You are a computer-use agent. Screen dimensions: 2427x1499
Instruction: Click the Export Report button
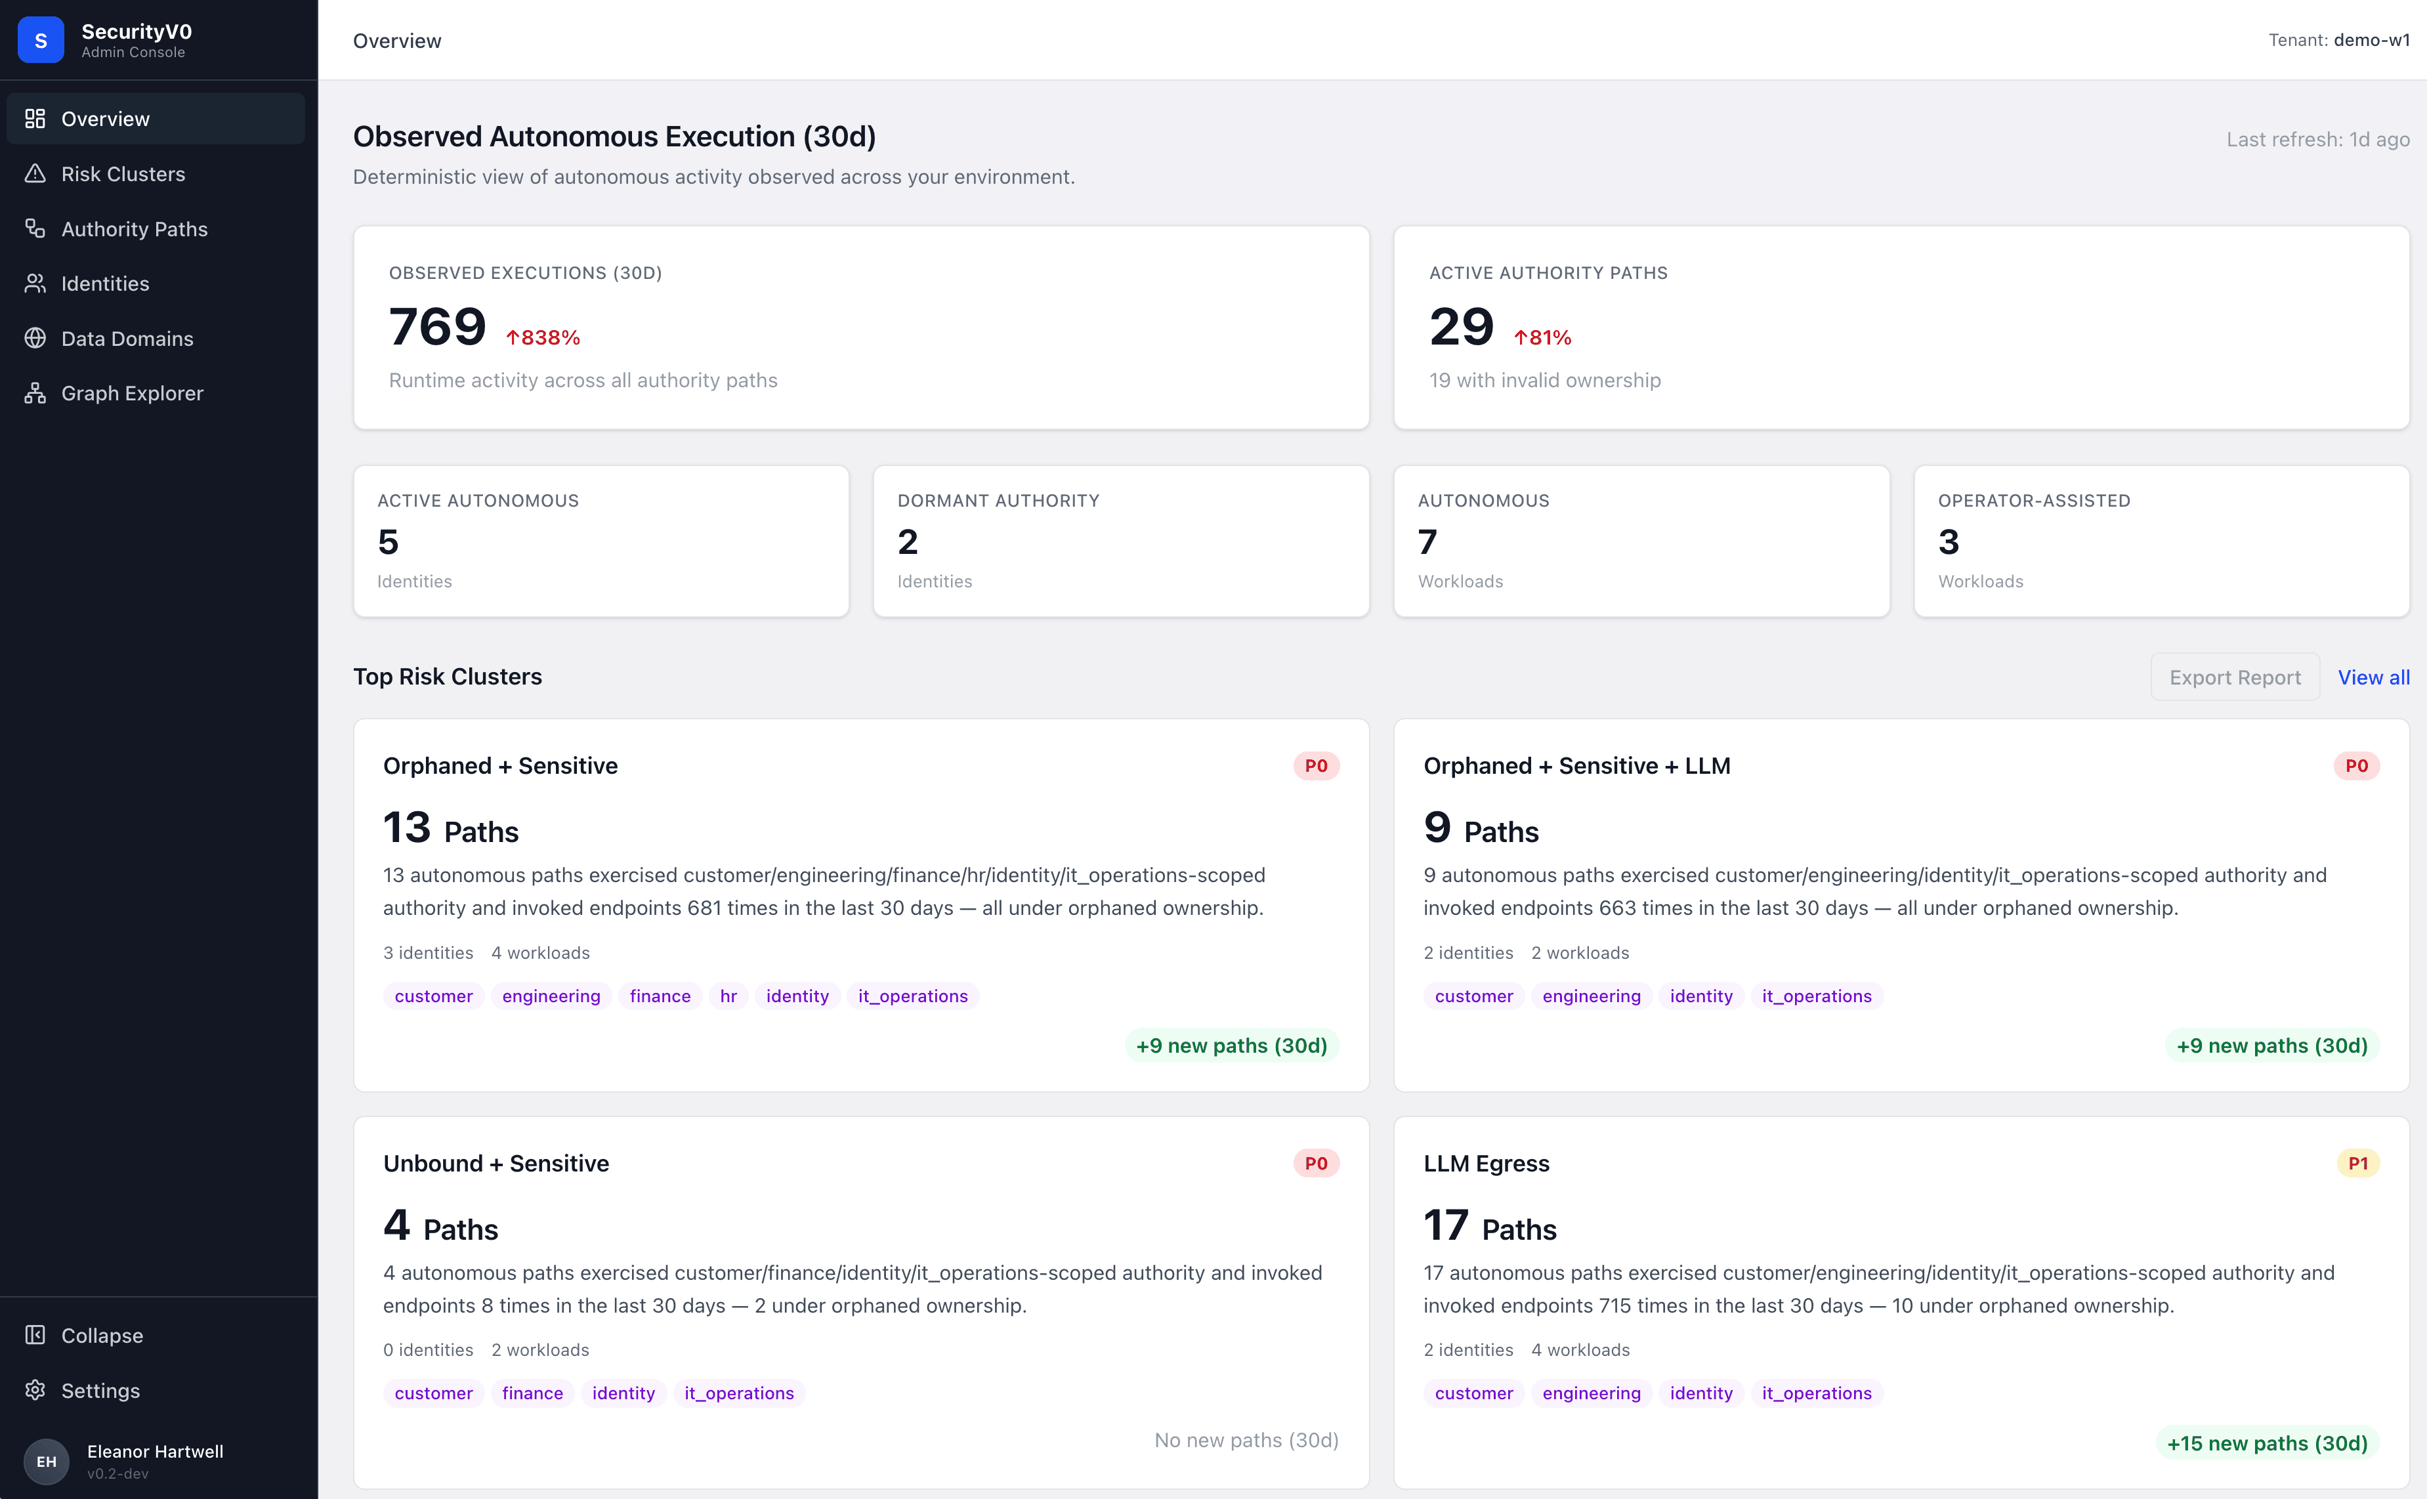point(2235,676)
